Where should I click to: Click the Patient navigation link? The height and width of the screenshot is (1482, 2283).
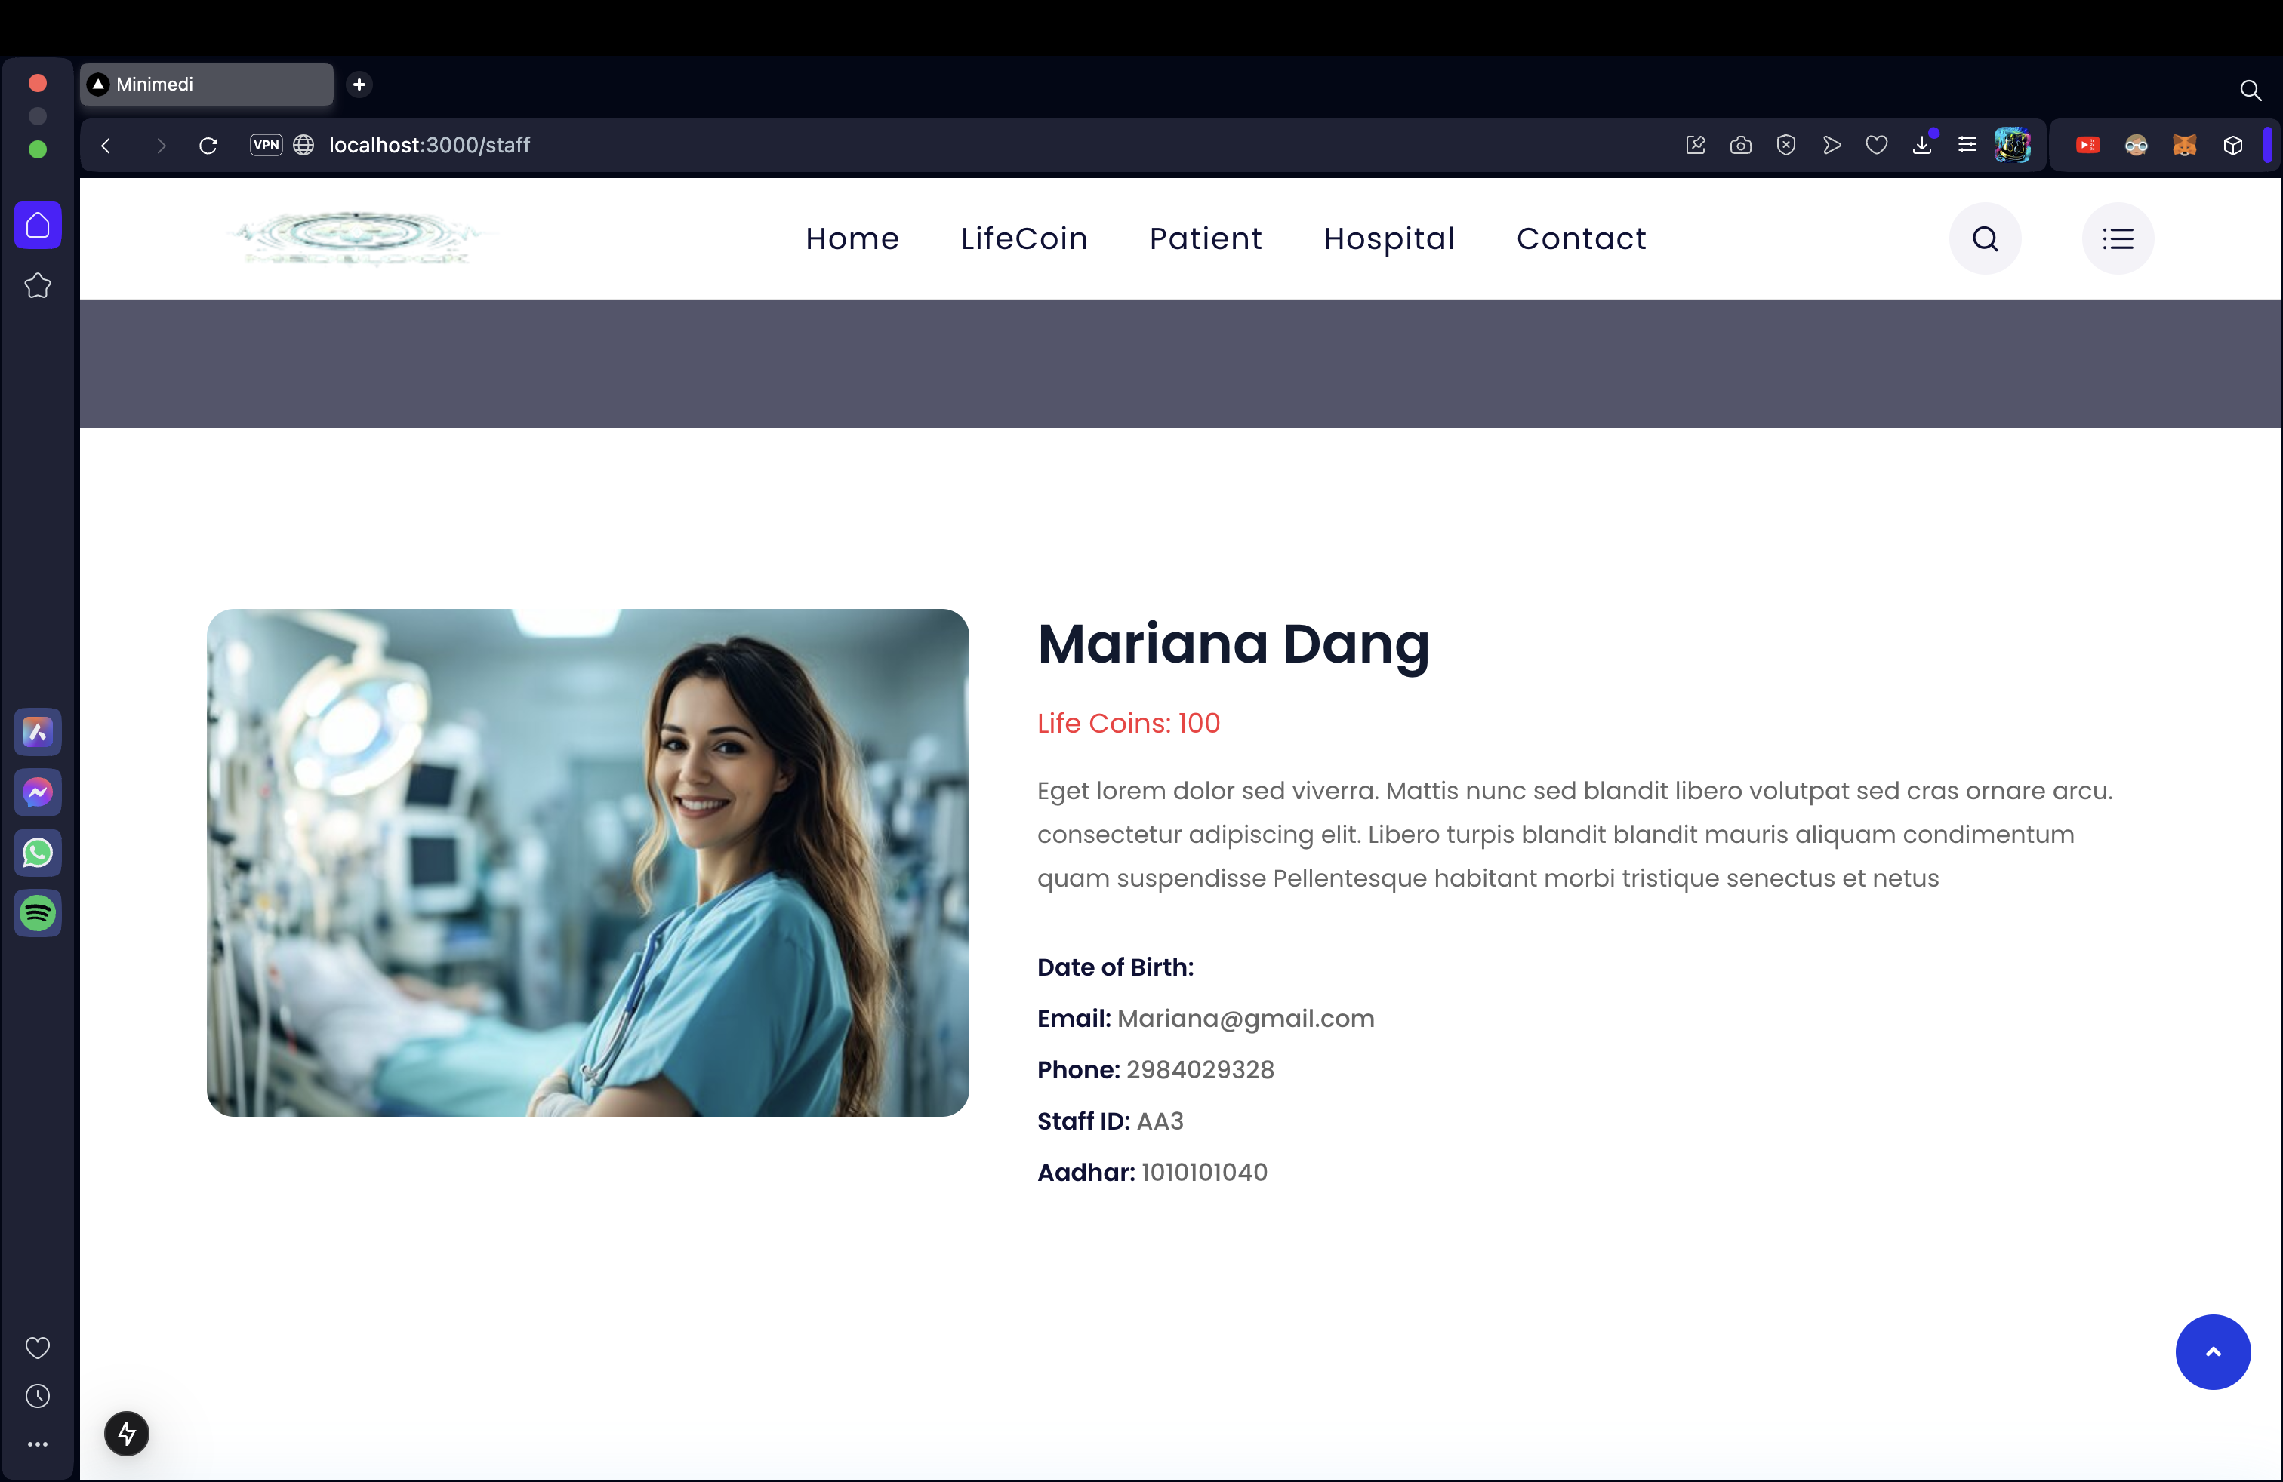coord(1205,238)
